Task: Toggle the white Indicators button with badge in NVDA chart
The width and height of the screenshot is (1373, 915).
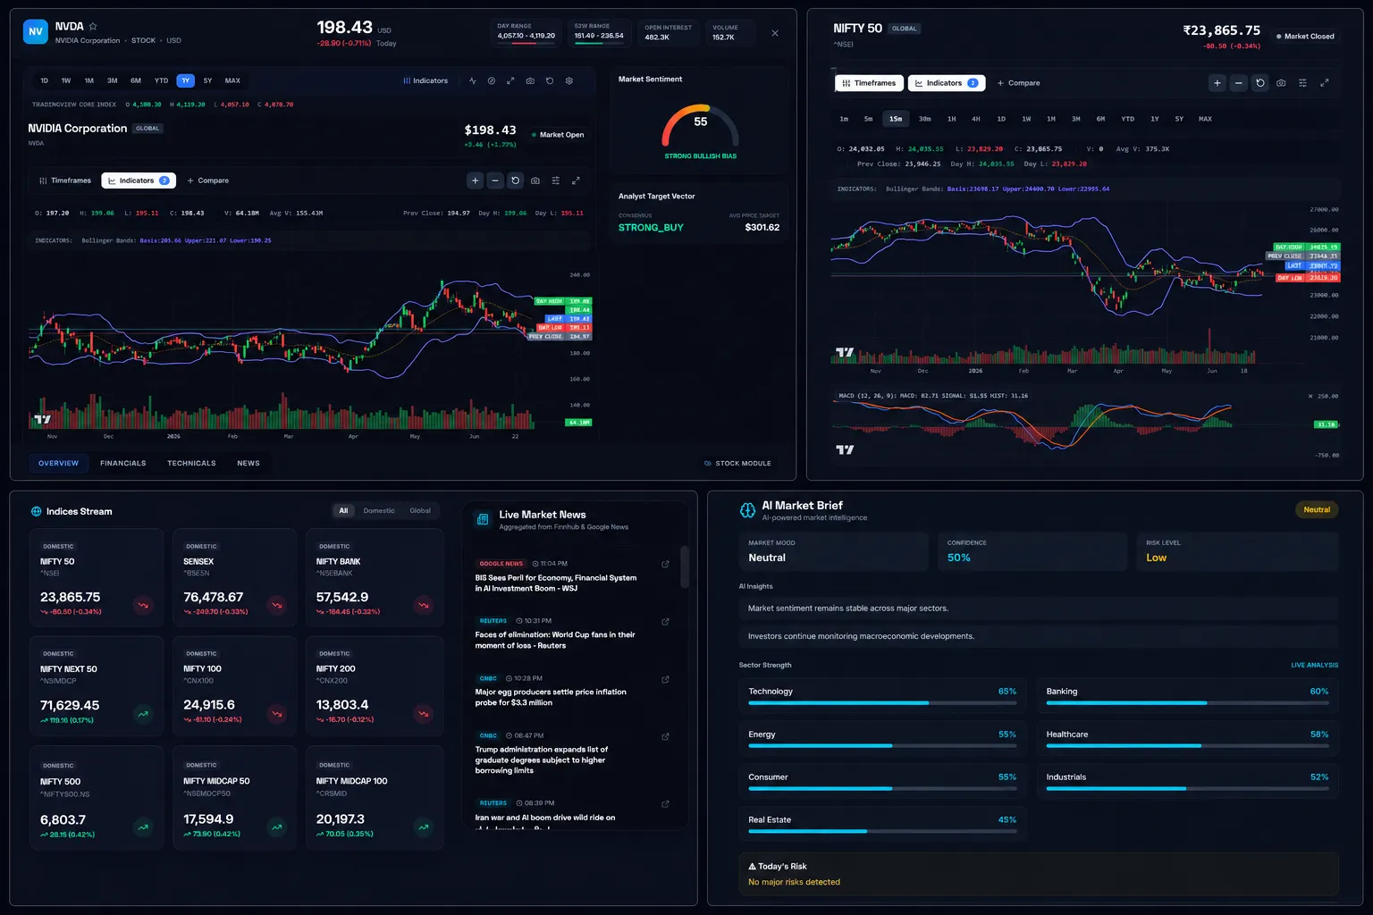Action: coord(139,180)
